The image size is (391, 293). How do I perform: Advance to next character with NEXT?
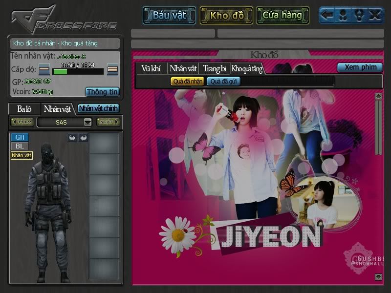click(x=108, y=122)
